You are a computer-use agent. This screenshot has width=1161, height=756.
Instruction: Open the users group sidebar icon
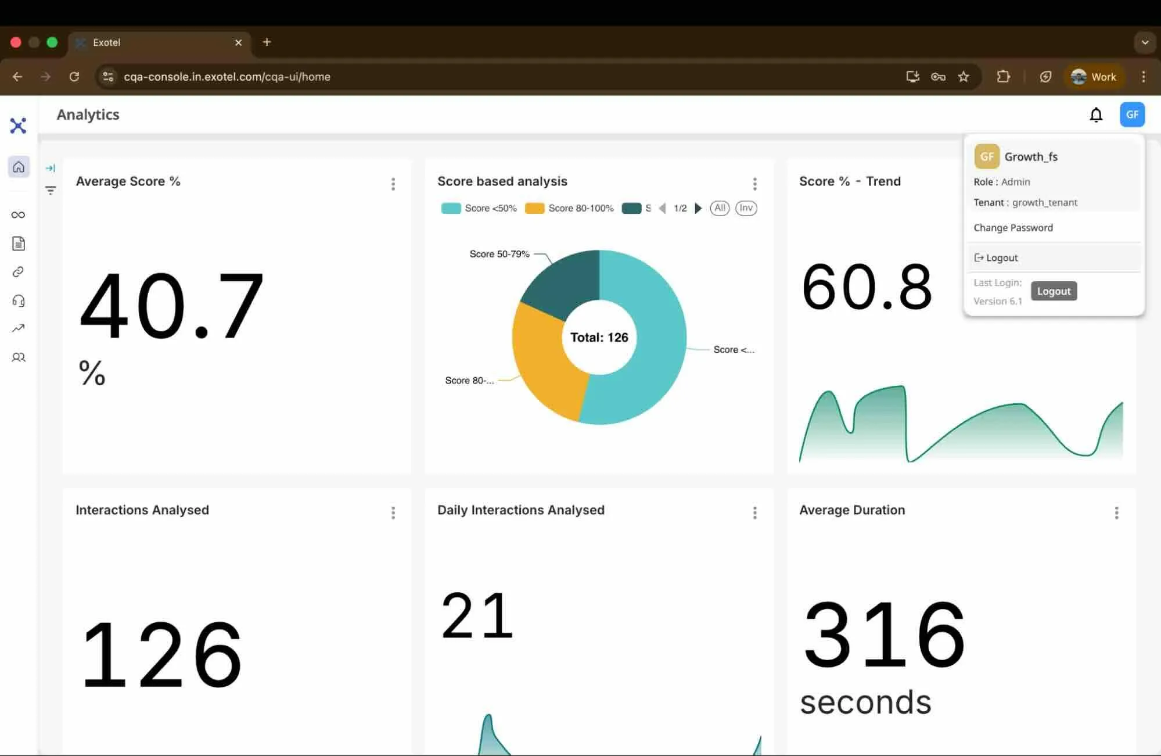(x=19, y=357)
